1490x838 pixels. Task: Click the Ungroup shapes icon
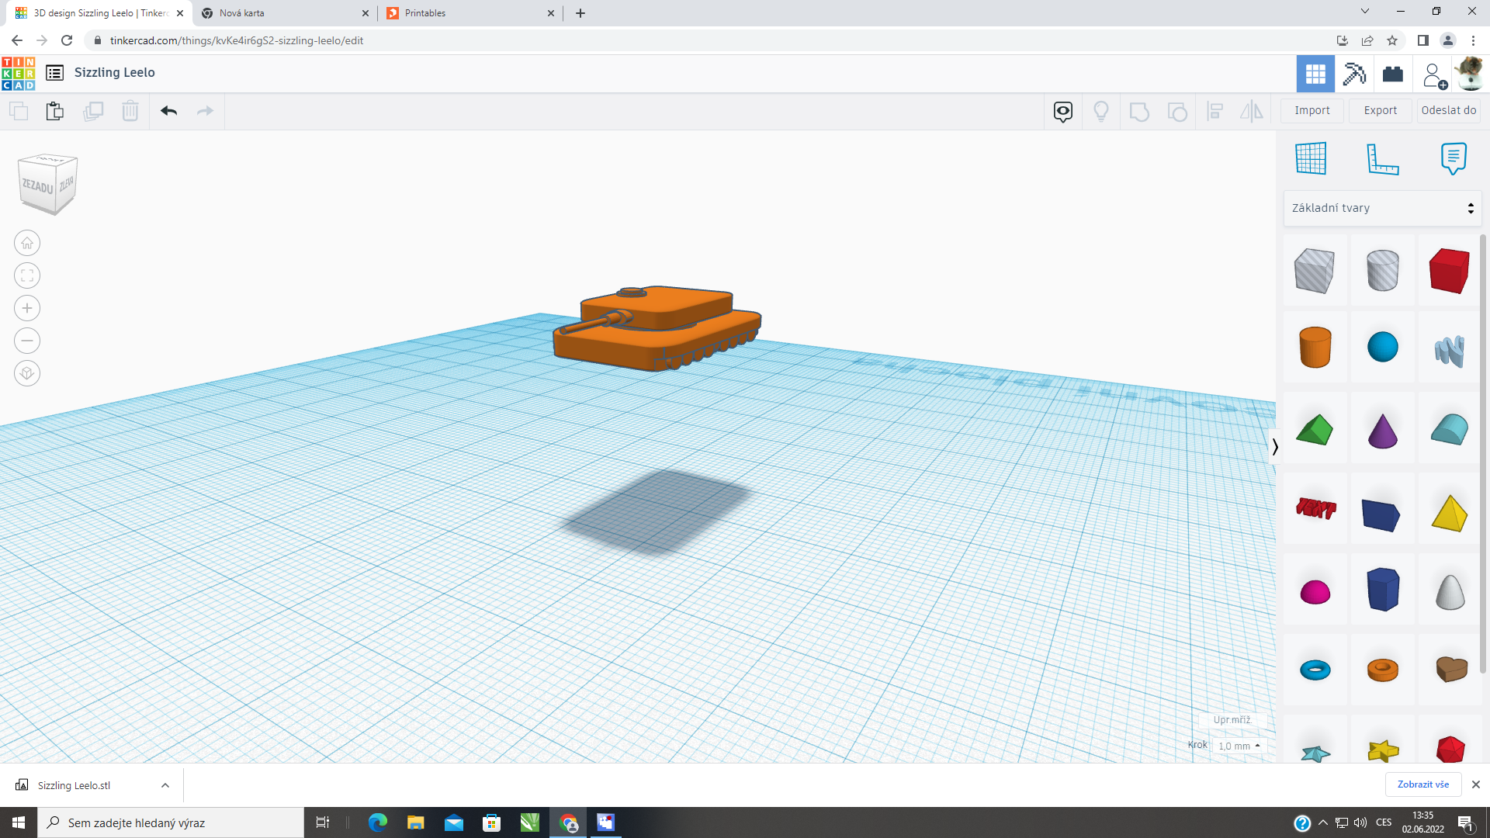(1177, 112)
